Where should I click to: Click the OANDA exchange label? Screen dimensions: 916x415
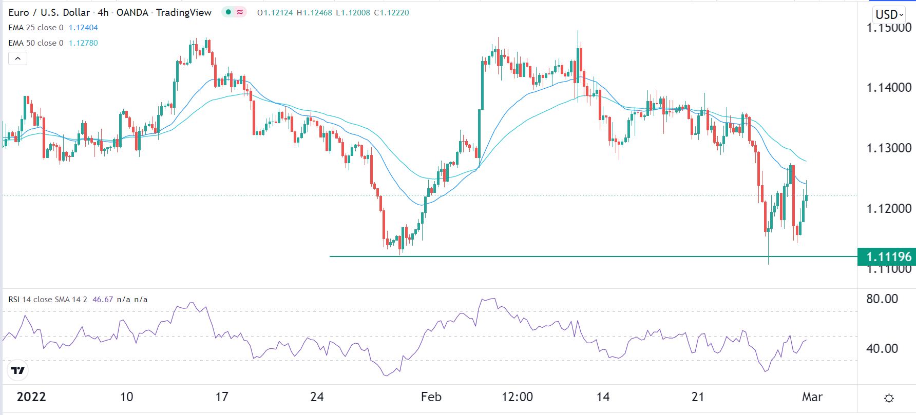click(x=132, y=12)
